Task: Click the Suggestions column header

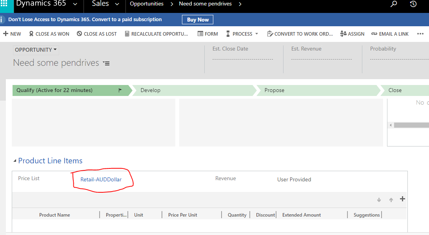Action: (x=367, y=215)
